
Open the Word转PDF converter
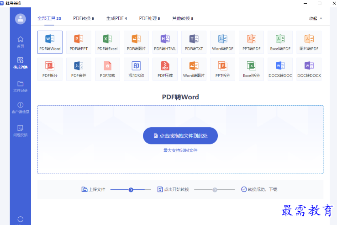coord(223,42)
